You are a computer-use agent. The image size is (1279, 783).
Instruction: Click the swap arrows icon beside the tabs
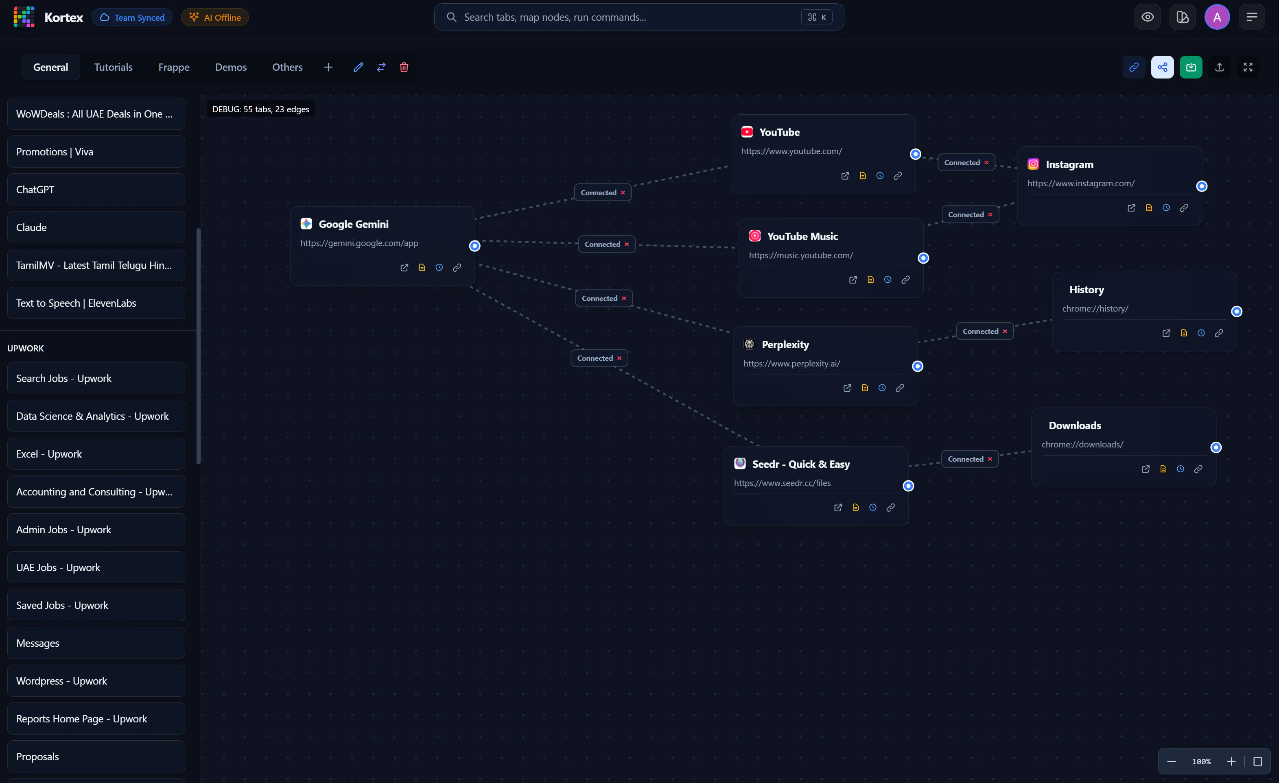click(x=381, y=67)
